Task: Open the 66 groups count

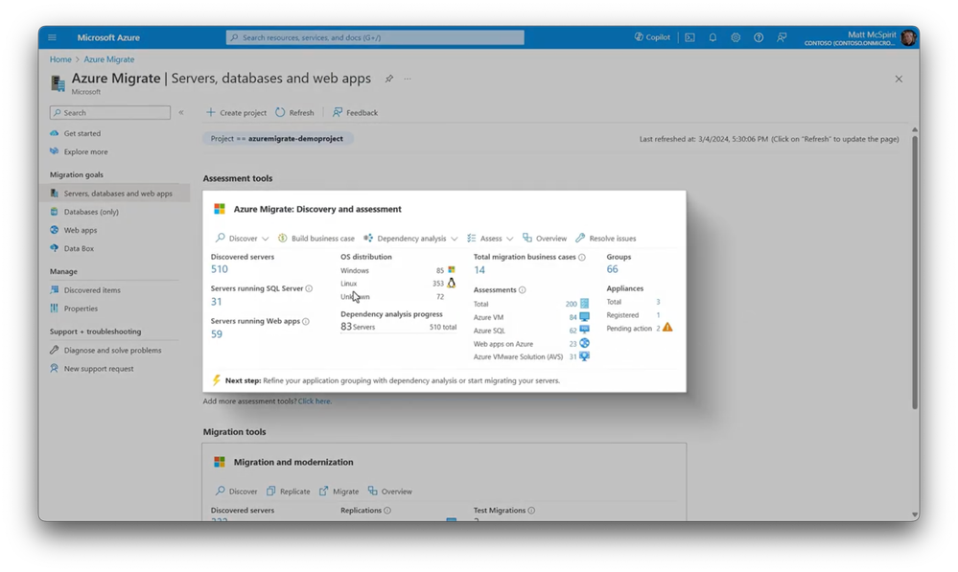Action: click(x=612, y=269)
